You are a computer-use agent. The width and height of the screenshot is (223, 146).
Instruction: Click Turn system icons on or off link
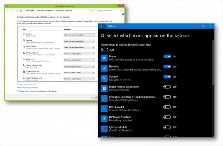click(x=27, y=84)
